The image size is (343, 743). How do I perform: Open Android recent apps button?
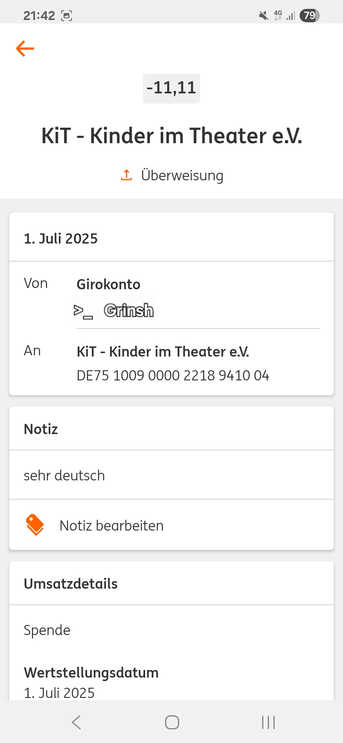[x=268, y=722]
